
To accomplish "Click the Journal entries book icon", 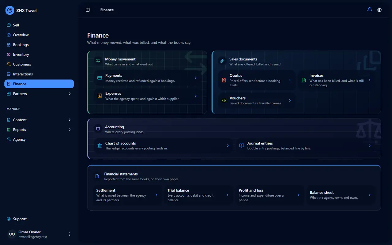I will coord(242,145).
